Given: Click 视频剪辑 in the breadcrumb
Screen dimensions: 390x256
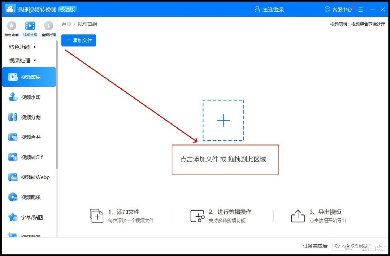Looking at the screenshot, I should [87, 24].
